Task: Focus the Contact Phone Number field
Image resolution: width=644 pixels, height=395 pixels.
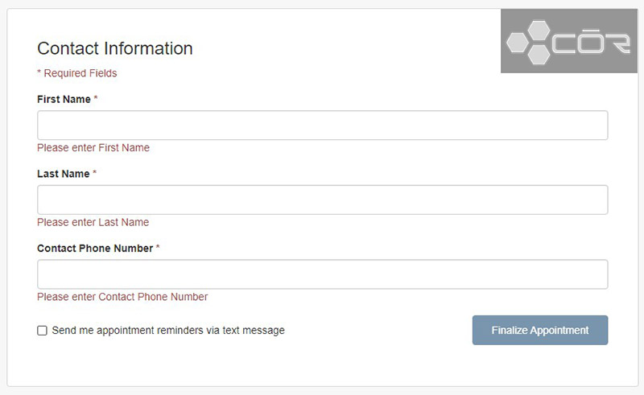Action: point(323,274)
